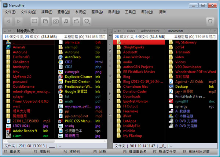Click the Recycle Bin icon in toolbar
The image size is (220, 157).
point(210,22)
